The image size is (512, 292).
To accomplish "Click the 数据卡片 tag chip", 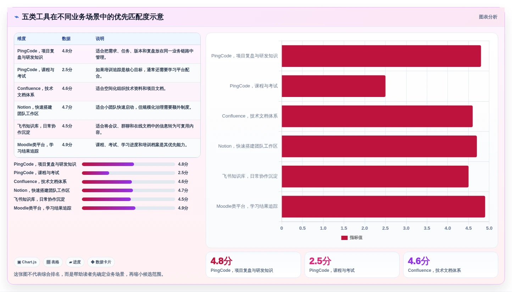I will 101,262.
